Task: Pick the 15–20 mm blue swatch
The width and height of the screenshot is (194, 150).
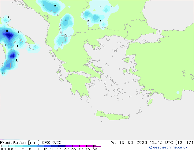Action: point(48,146)
